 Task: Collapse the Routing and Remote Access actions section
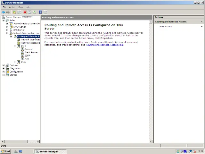(202, 22)
